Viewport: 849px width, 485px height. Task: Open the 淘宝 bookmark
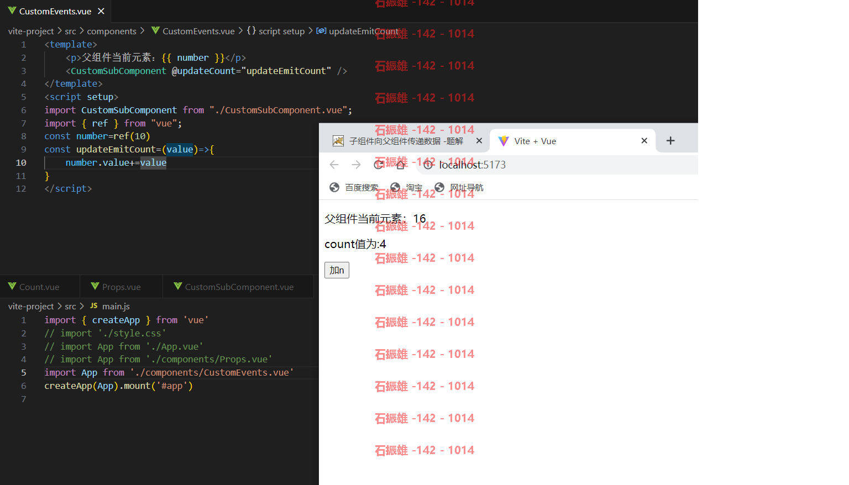click(x=406, y=187)
